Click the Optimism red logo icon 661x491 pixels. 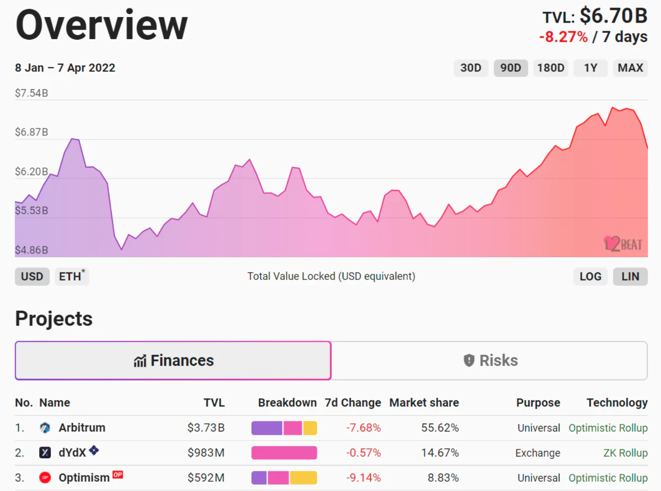coord(45,477)
